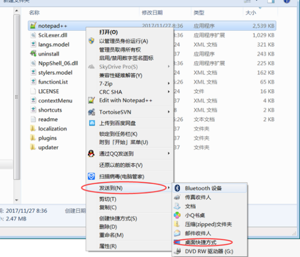Click the admin shield icon in context menu
Viewport: 300px width, 257px height.
pos(91,41)
